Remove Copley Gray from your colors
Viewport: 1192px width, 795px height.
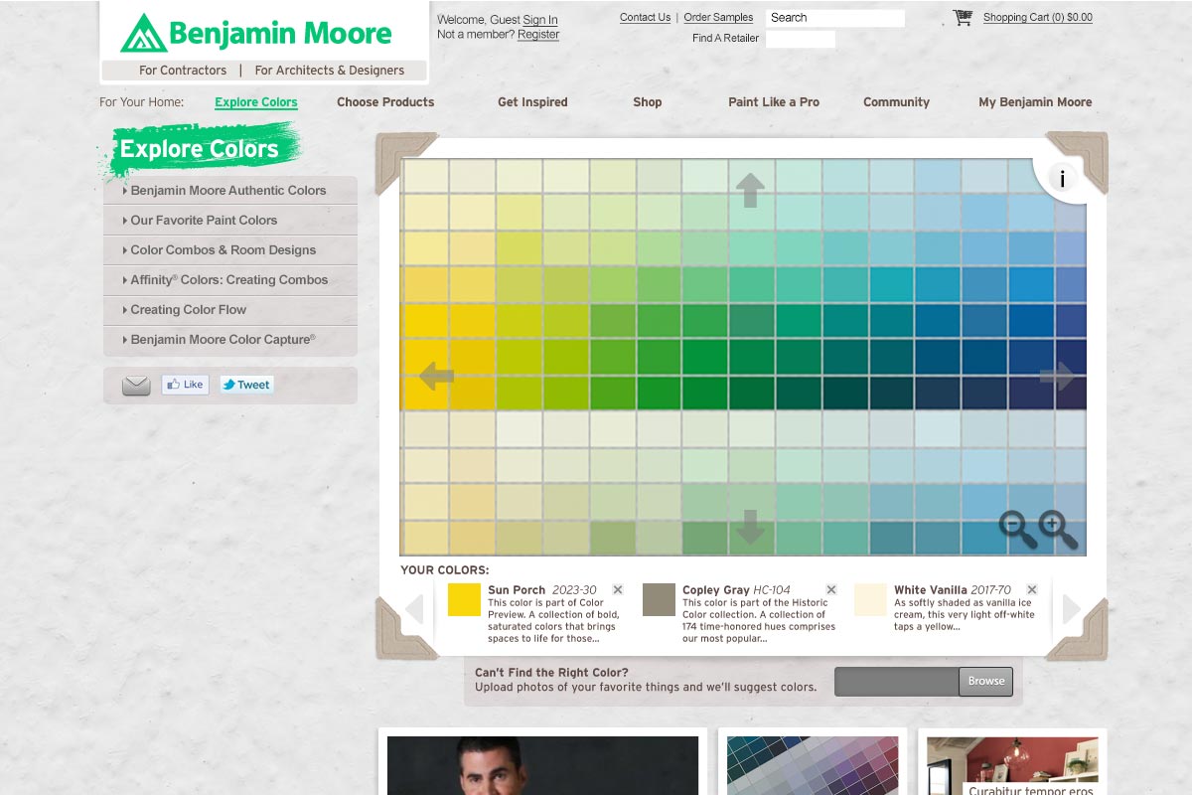coord(831,590)
